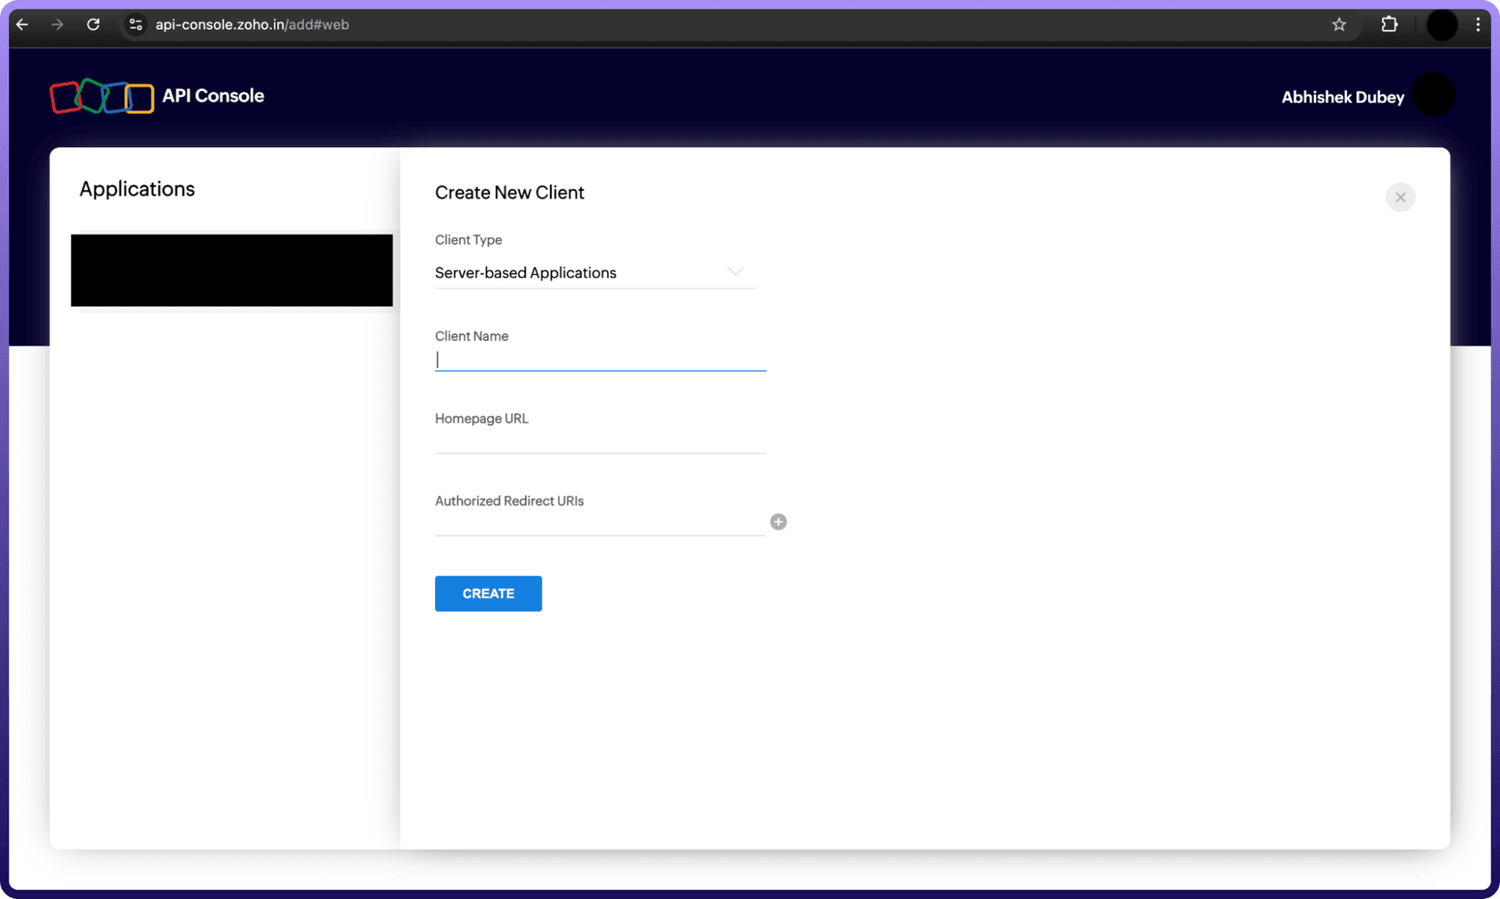Click the browser forward arrow
The image size is (1500, 899).
pyautogui.click(x=57, y=24)
